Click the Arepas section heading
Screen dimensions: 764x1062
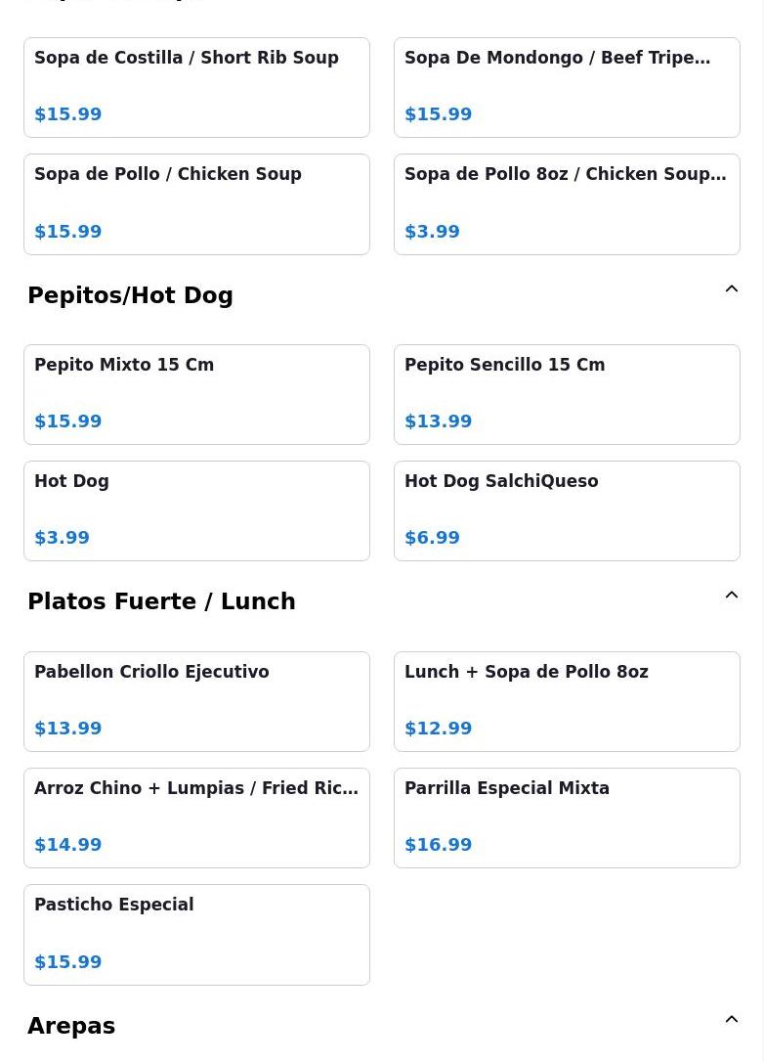click(71, 1026)
